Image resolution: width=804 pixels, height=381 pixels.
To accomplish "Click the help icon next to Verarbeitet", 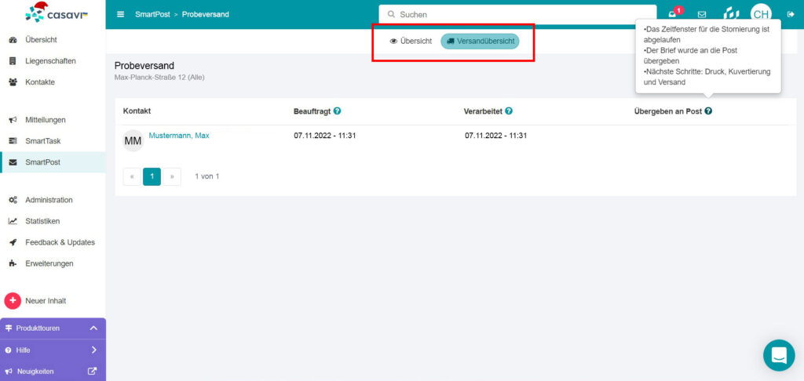I will pos(509,111).
